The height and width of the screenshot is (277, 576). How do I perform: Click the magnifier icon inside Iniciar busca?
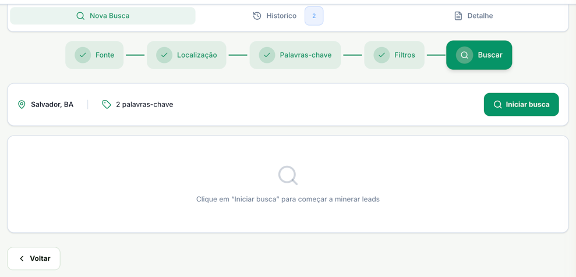click(x=498, y=105)
